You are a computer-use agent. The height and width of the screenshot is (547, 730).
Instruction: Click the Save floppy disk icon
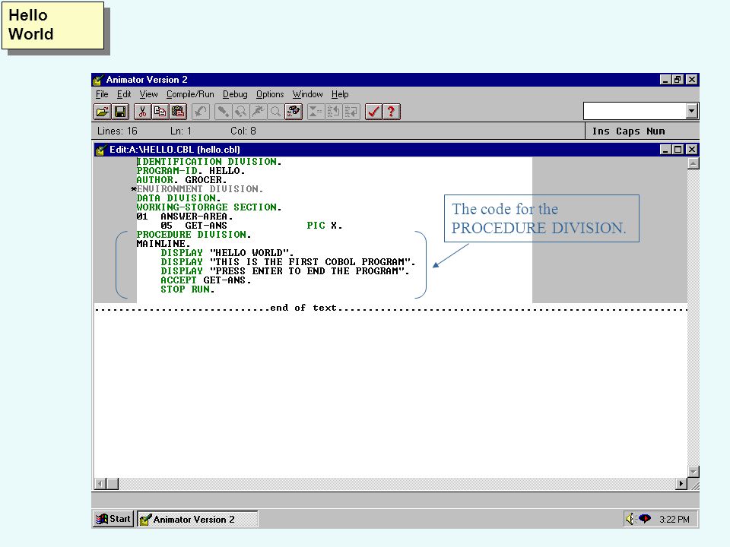pos(121,112)
